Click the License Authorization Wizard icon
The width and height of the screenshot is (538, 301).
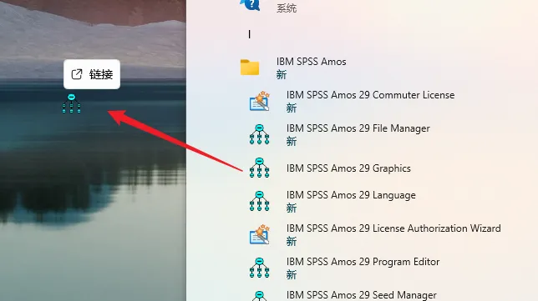click(x=259, y=234)
